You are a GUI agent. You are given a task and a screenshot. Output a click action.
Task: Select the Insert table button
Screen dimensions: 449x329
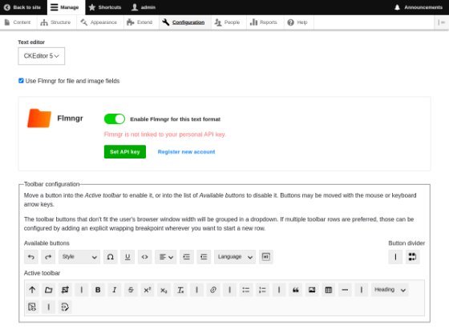(329, 290)
